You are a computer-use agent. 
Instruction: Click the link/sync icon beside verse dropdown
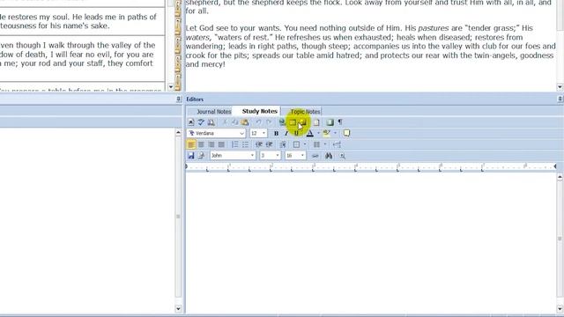coord(315,156)
